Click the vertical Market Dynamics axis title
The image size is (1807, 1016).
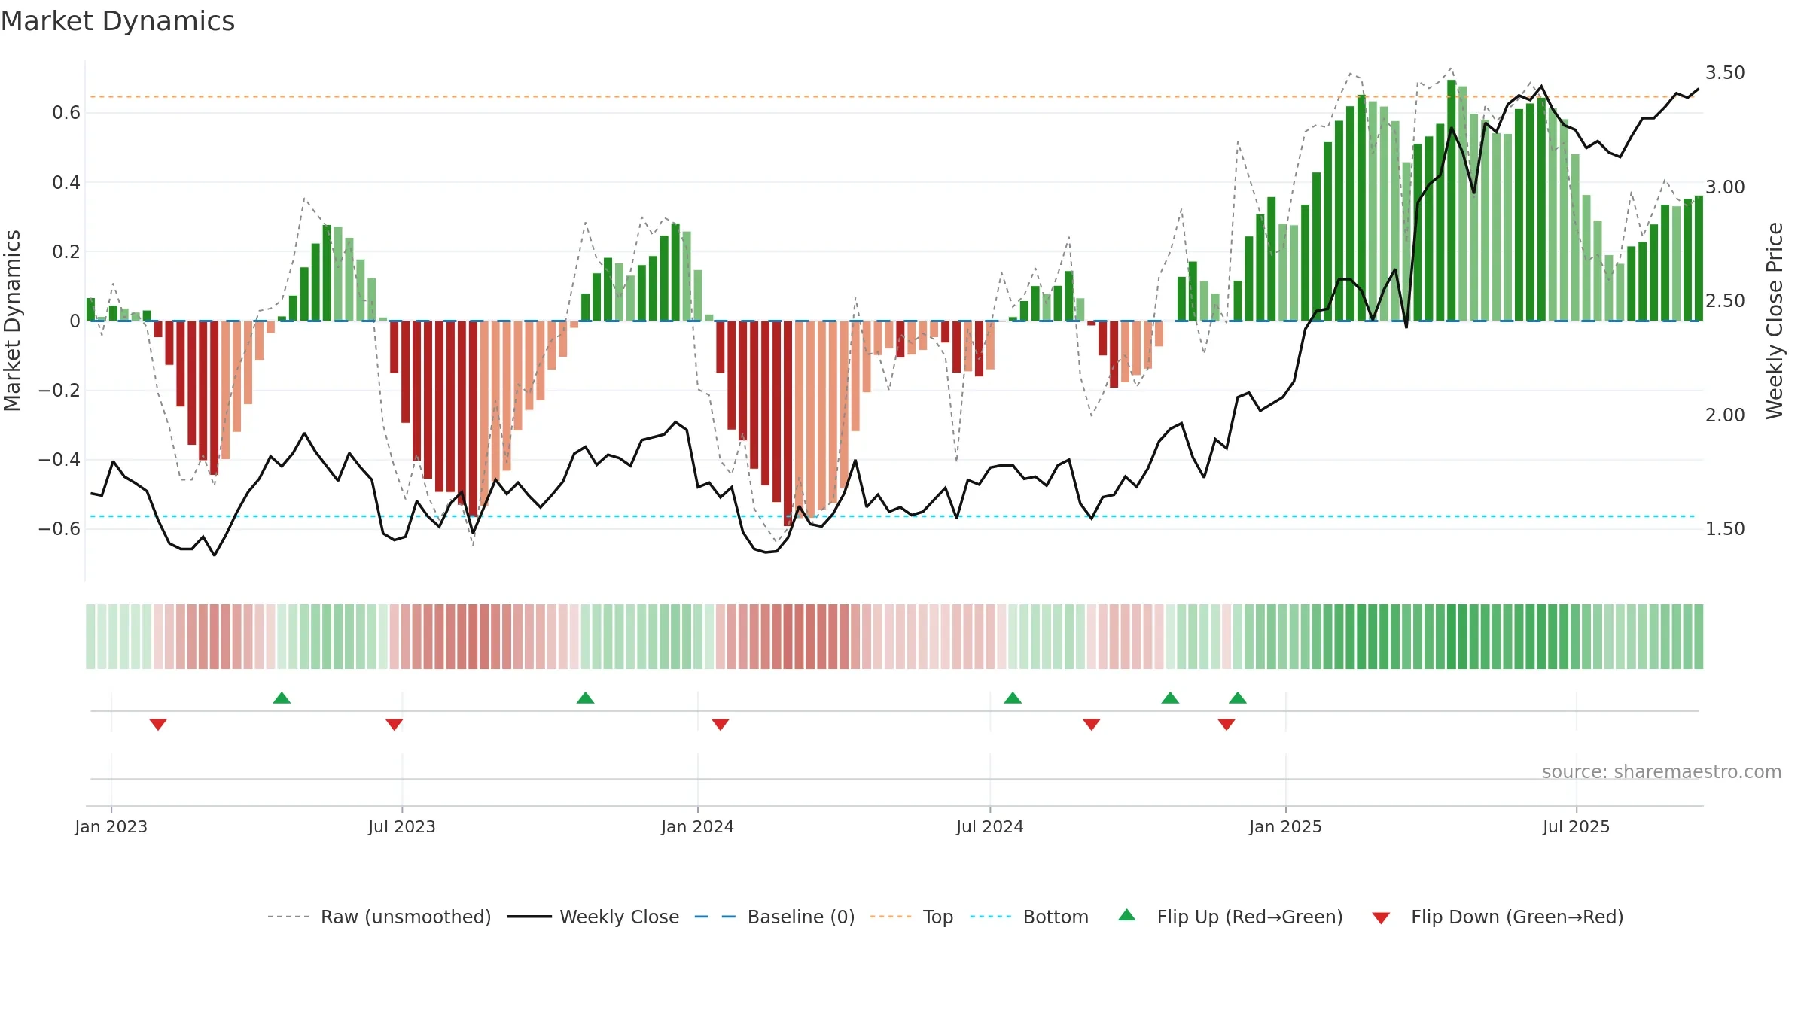point(12,321)
